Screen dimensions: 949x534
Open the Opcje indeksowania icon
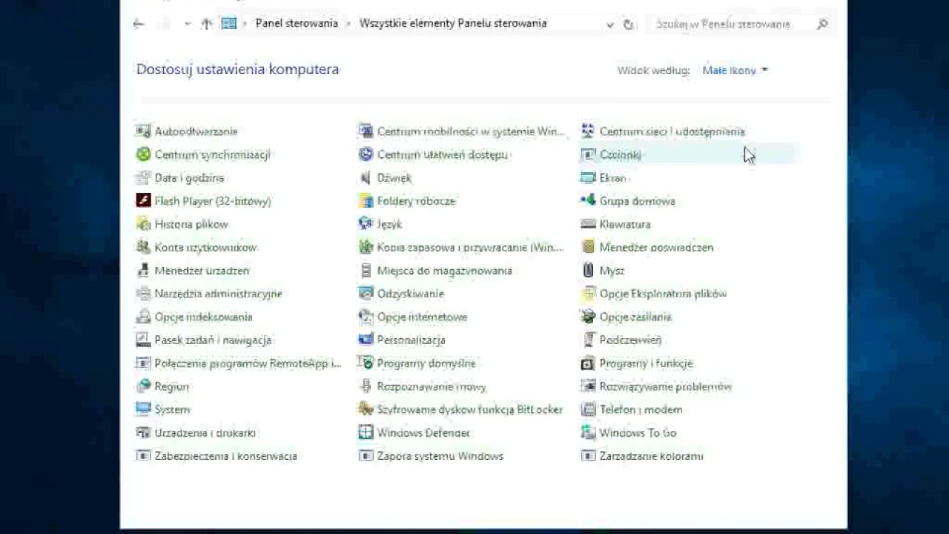pyautogui.click(x=143, y=317)
